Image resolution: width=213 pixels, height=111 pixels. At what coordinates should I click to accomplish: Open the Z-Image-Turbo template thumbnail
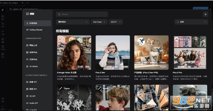[x=74, y=52]
